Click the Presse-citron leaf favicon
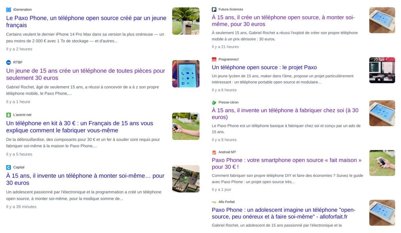The height and width of the screenshot is (233, 401). (214, 102)
